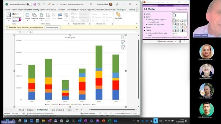Open the Name Box dropdown

18,32
